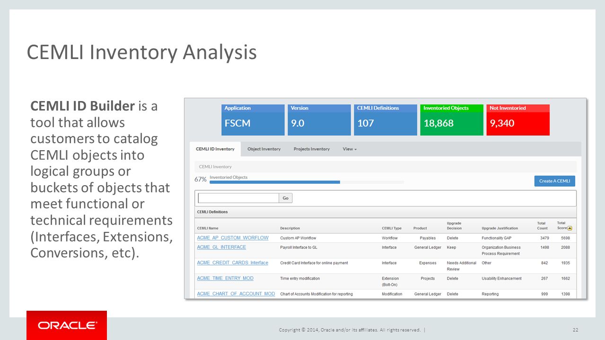Click the Total Count column header
Screen dimensions: 605x340
[x=542, y=226]
